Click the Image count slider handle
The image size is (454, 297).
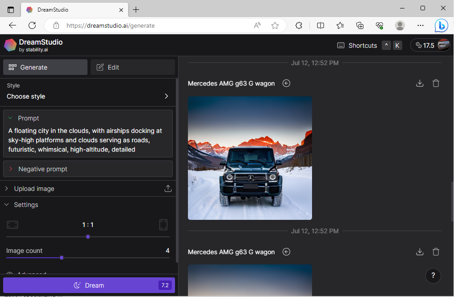pyautogui.click(x=62, y=258)
